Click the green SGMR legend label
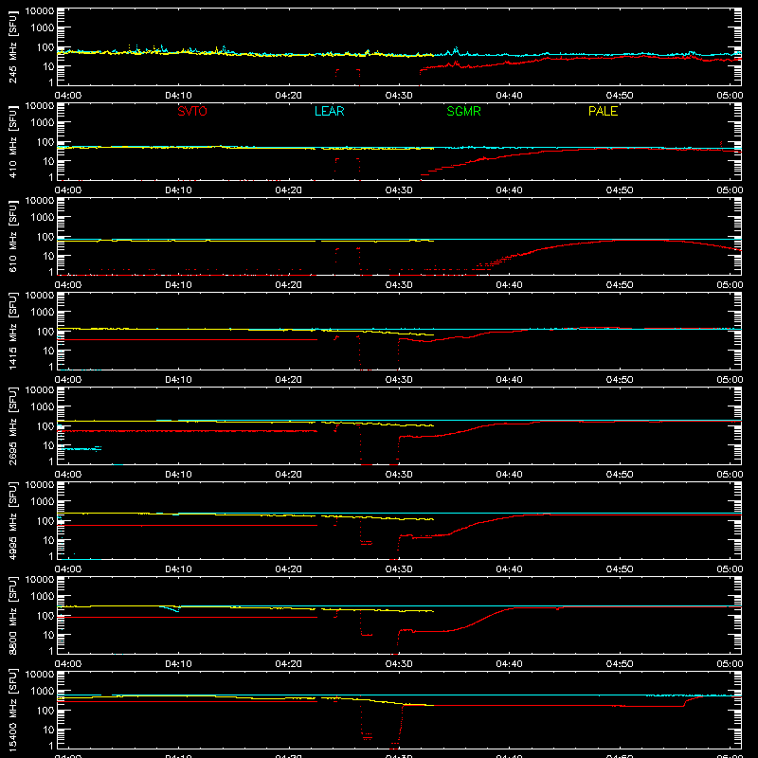Viewport: 758px width, 758px height. [463, 111]
